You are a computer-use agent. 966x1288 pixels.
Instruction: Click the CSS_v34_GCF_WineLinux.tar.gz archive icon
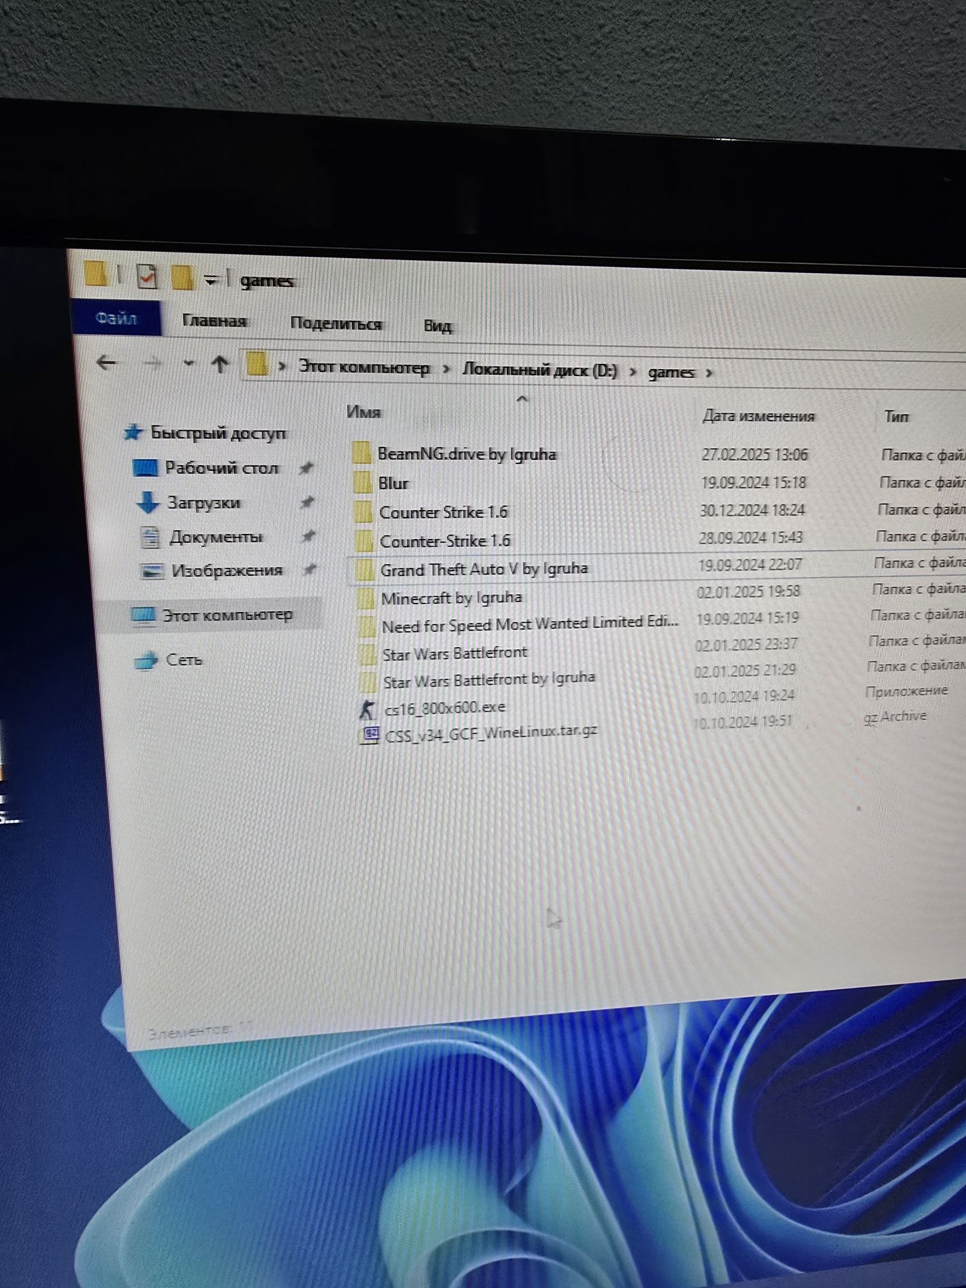click(369, 735)
